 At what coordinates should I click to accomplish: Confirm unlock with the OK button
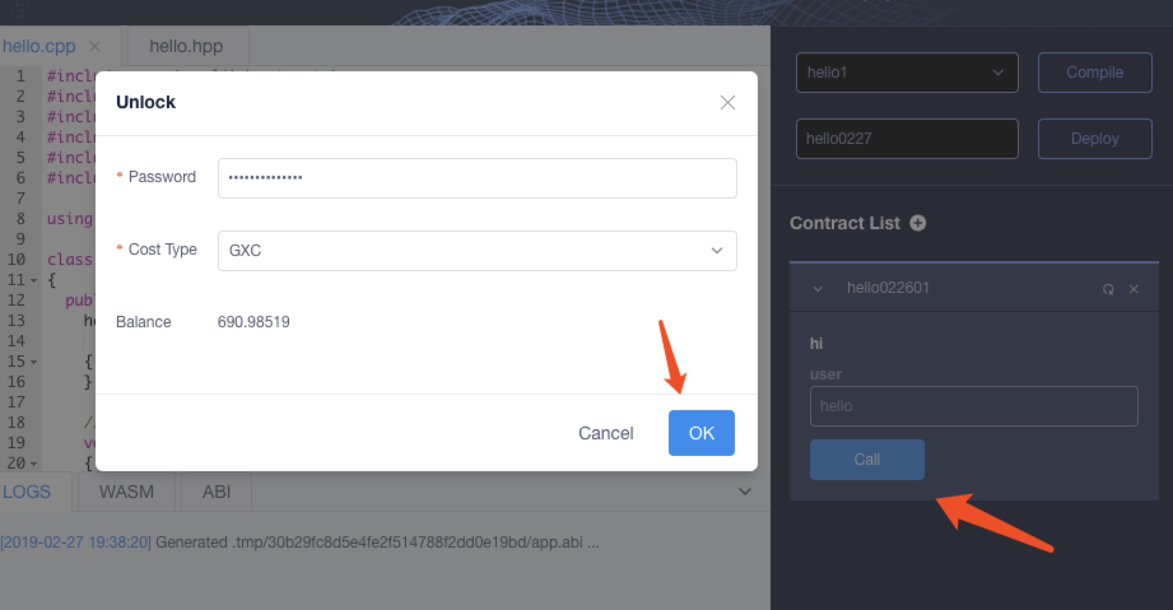[x=701, y=433]
